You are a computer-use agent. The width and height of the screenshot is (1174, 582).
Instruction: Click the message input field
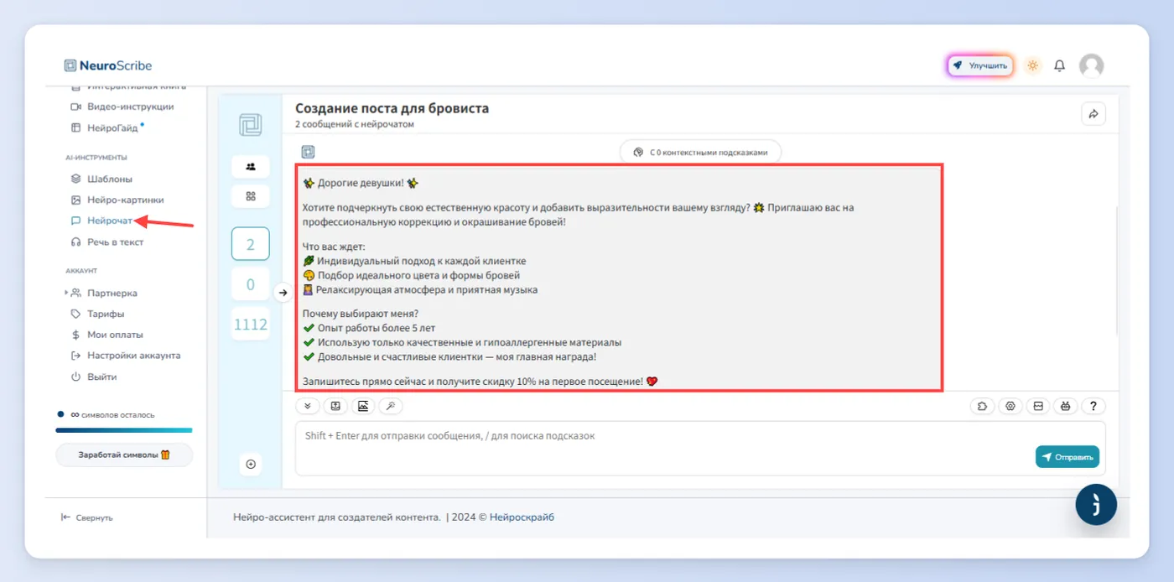700,448
